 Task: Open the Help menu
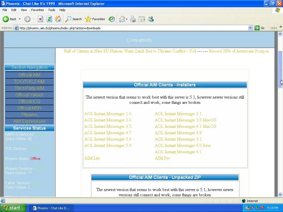(62, 10)
